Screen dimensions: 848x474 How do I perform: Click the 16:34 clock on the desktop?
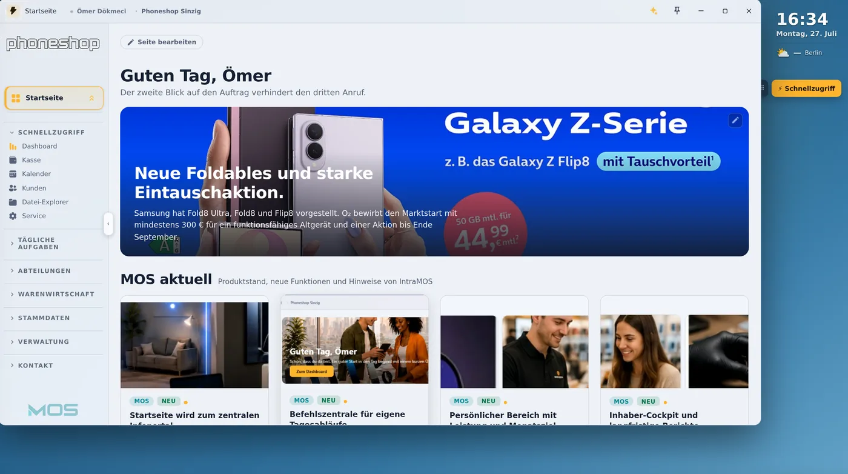(x=802, y=19)
